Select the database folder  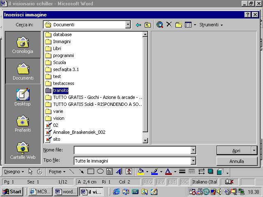(x=58, y=34)
